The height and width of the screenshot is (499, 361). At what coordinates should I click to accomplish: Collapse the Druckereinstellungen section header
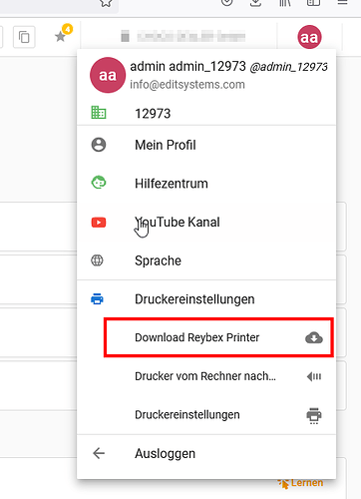[206, 299]
